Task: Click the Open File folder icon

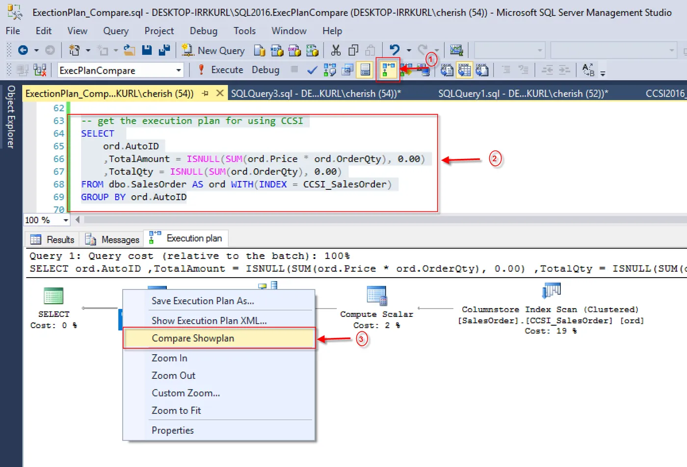Action: [x=129, y=50]
